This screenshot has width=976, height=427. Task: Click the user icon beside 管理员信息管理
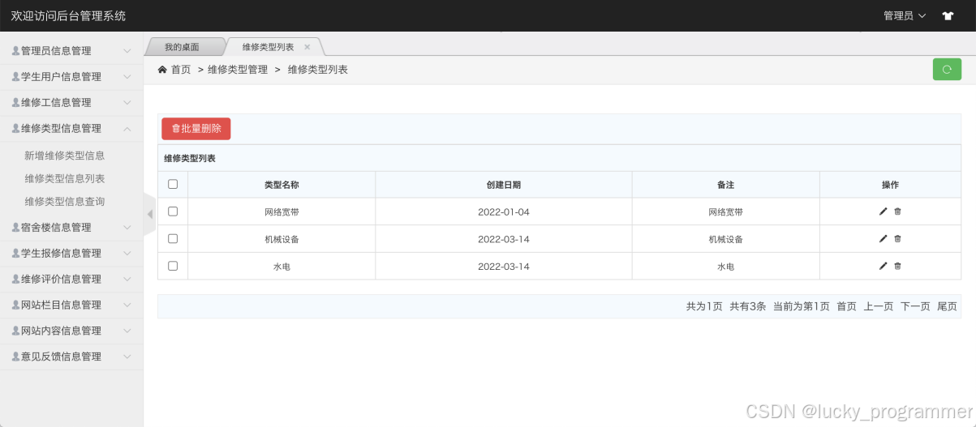point(15,50)
